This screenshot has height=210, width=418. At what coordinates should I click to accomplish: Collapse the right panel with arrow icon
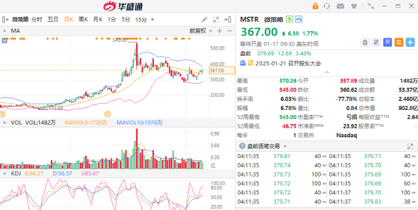[227, 20]
